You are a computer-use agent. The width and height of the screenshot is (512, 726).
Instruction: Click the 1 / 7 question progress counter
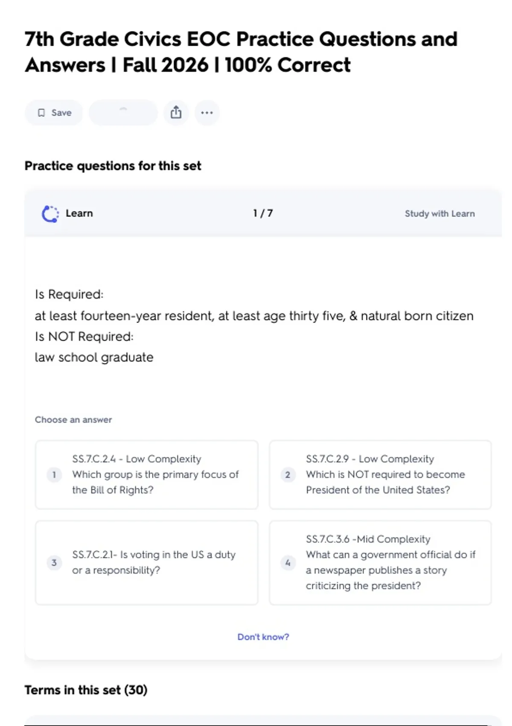pos(263,213)
